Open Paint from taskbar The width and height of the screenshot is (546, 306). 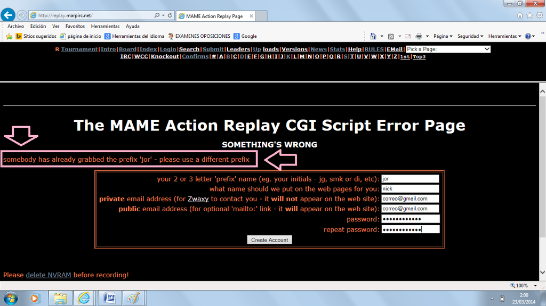pyautogui.click(x=134, y=299)
